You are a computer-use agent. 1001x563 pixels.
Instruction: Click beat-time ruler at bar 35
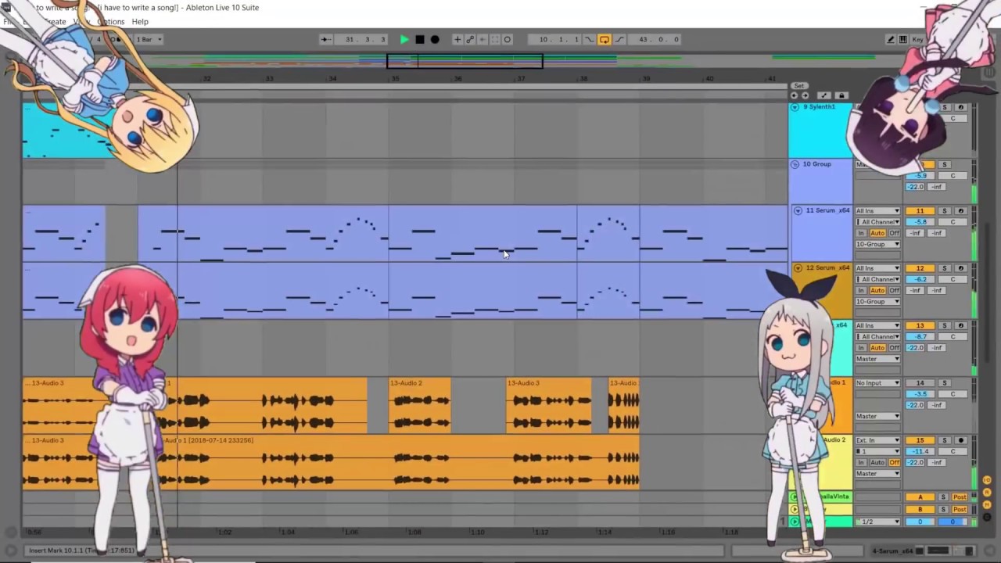tap(394, 78)
